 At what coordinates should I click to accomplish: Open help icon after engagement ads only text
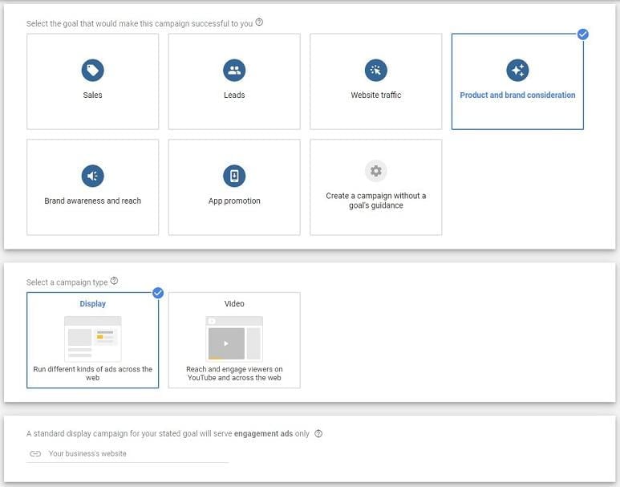coord(318,433)
